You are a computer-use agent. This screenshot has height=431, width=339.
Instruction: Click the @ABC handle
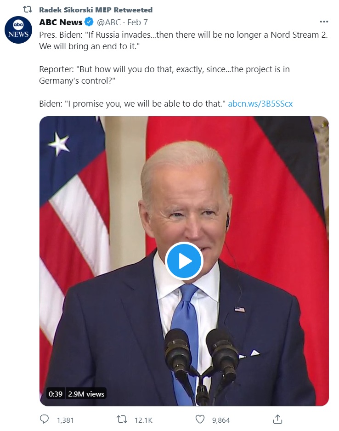pos(109,22)
